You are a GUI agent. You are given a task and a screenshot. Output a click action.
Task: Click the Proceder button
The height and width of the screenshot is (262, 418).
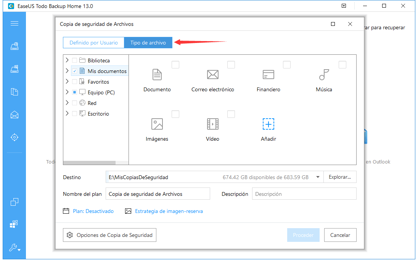[303, 235]
